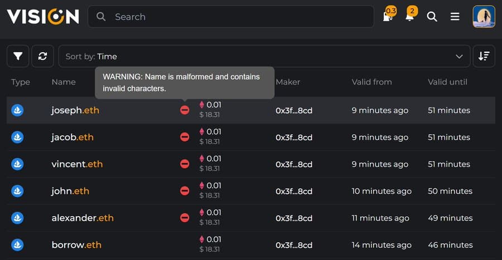
Task: Click inside the Search input field
Action: 240,17
